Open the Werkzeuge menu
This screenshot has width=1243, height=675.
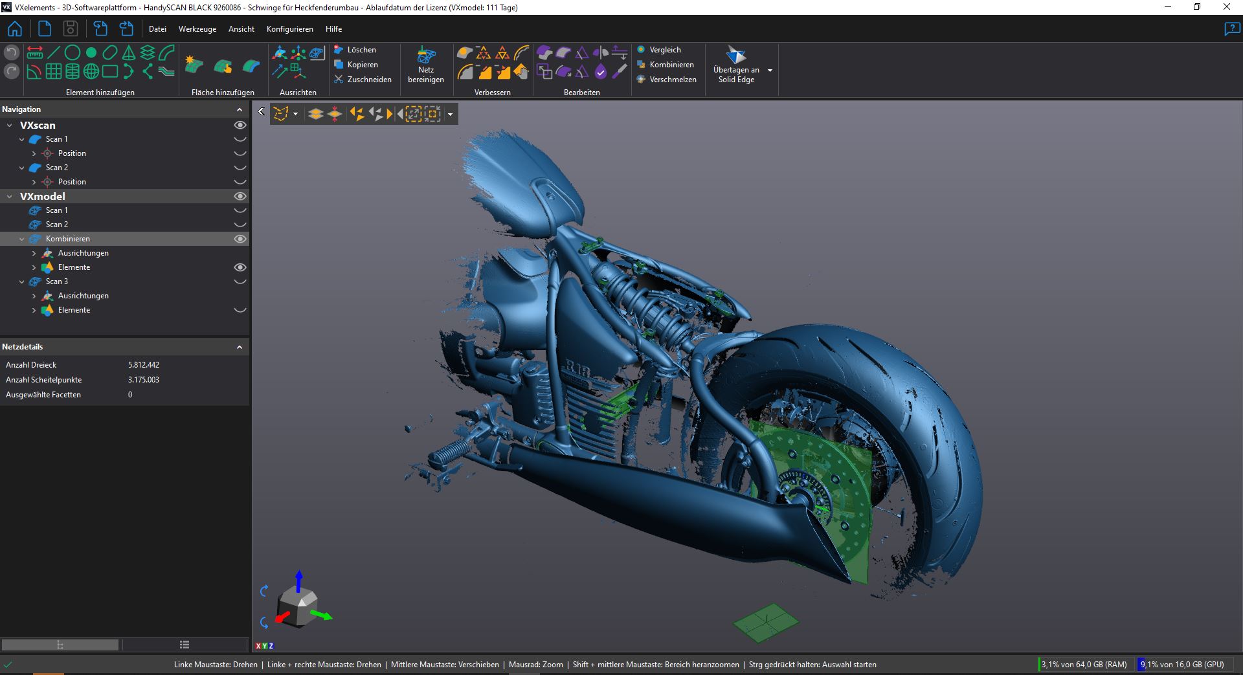197,29
